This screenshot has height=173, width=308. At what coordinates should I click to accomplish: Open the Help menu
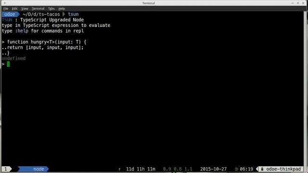[62, 9]
